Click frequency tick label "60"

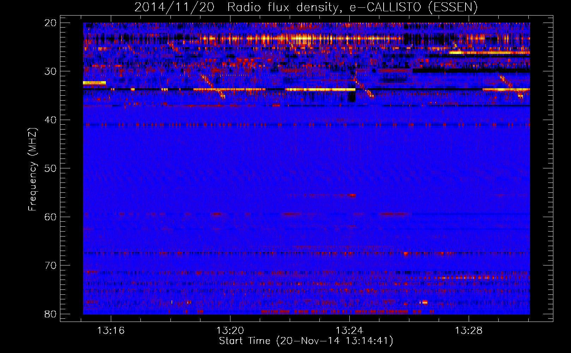pos(51,217)
